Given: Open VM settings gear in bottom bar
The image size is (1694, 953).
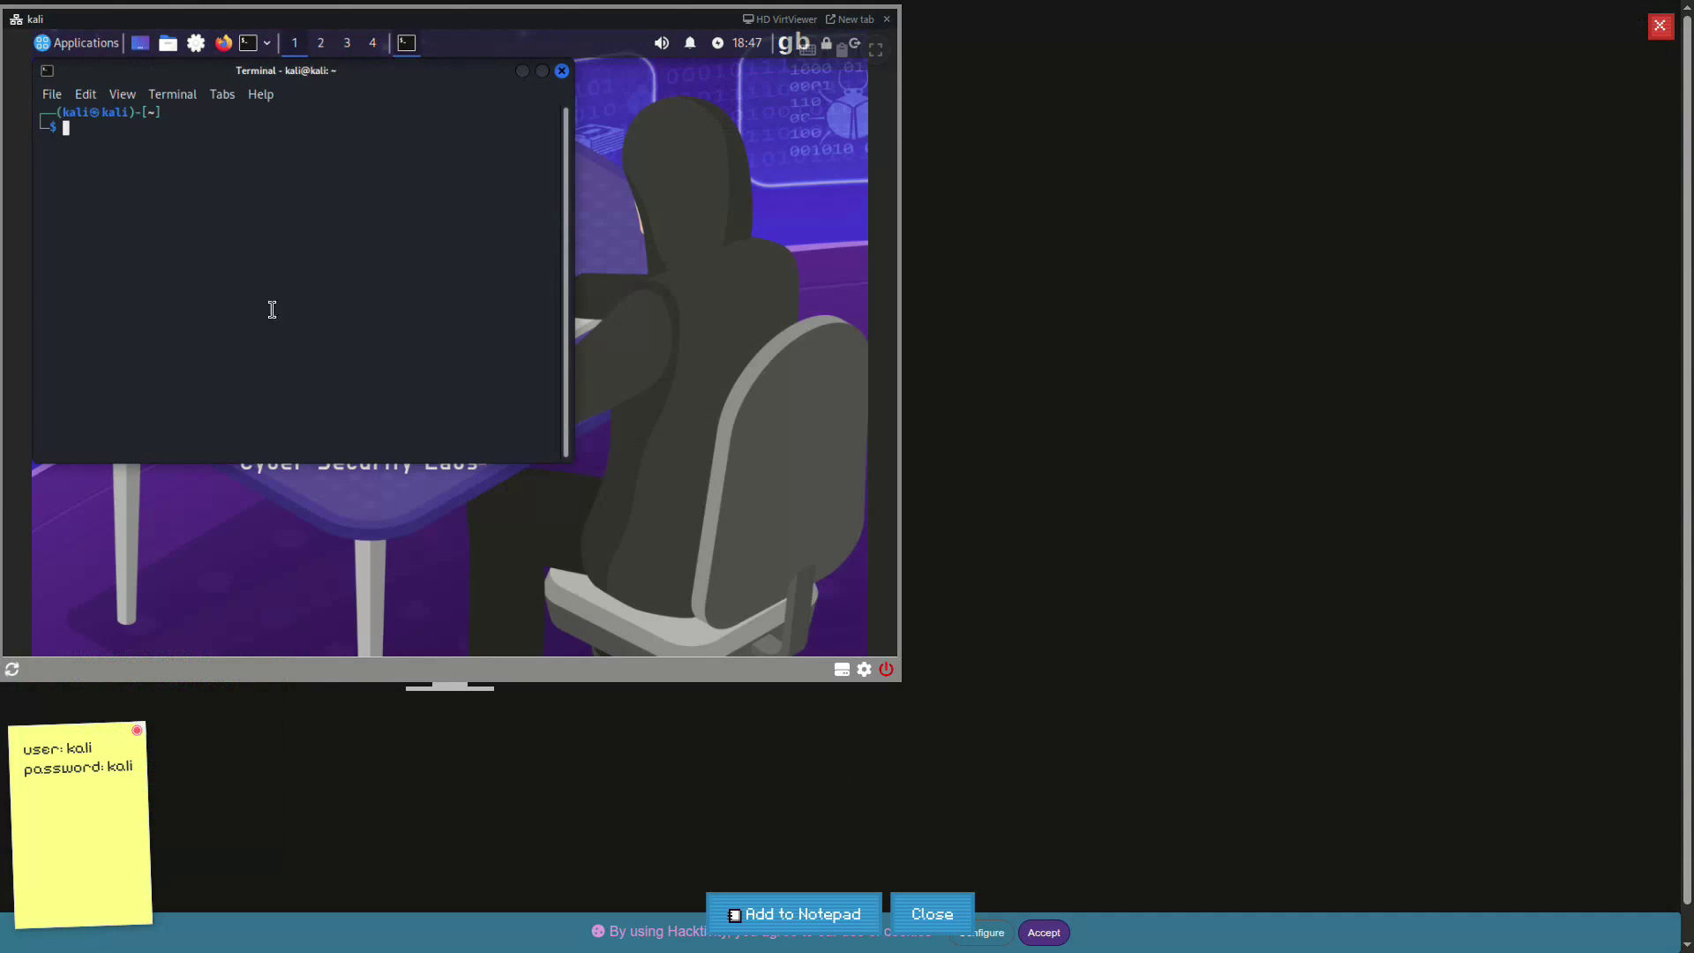Looking at the screenshot, I should click(x=865, y=670).
